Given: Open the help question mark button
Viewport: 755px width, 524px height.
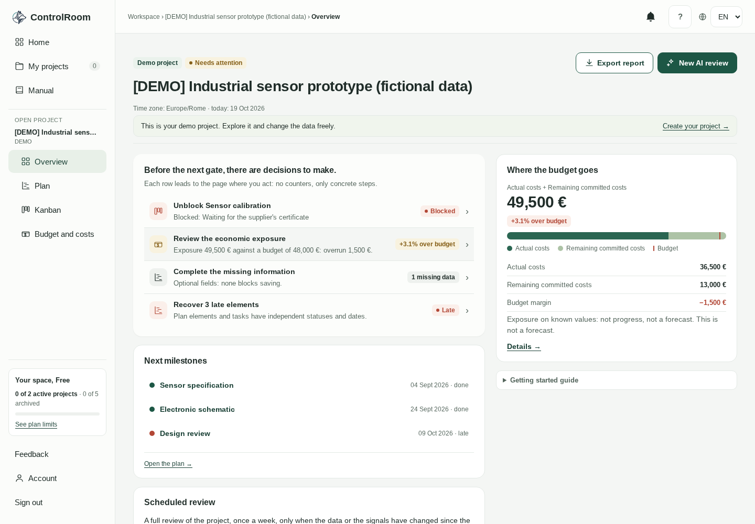Looking at the screenshot, I should (x=680, y=17).
